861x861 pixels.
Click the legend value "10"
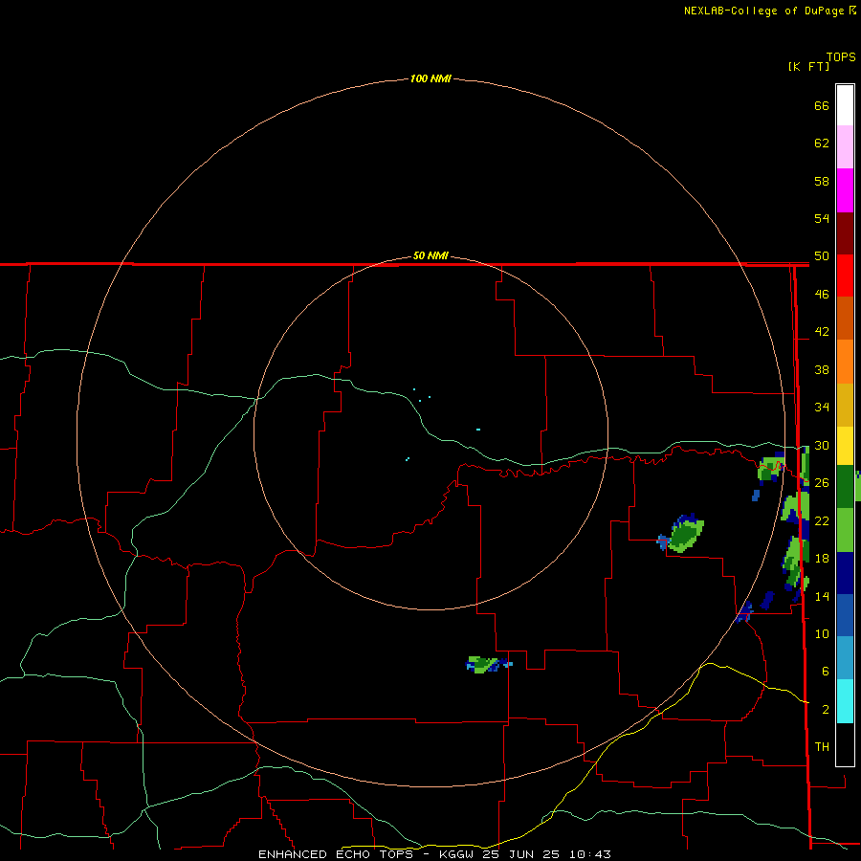(x=822, y=633)
